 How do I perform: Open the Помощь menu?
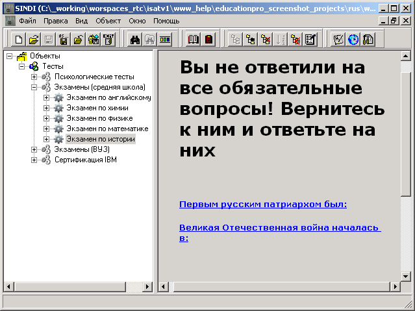click(x=166, y=21)
